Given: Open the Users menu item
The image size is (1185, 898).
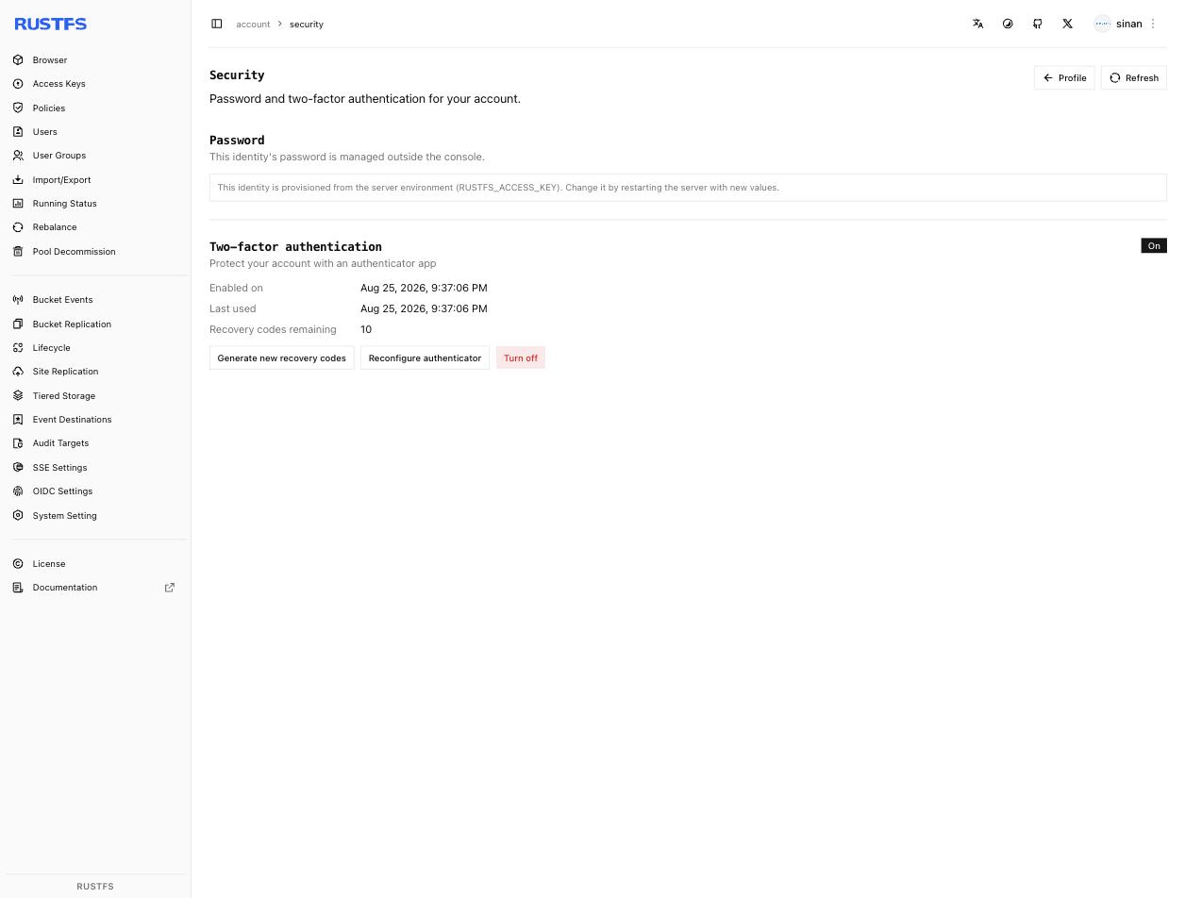Looking at the screenshot, I should [95, 131].
